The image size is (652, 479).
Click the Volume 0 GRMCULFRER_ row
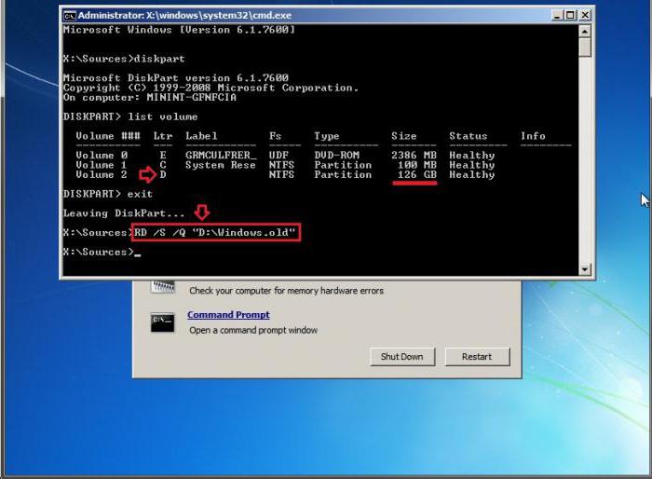pyautogui.click(x=279, y=156)
